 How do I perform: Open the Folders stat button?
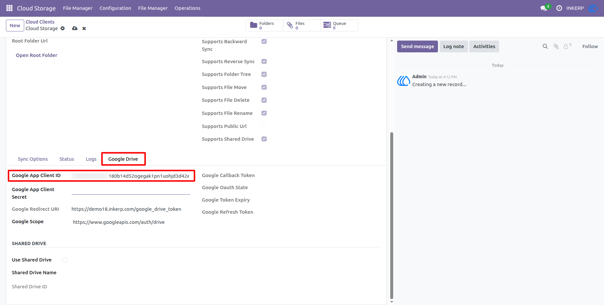(x=264, y=25)
